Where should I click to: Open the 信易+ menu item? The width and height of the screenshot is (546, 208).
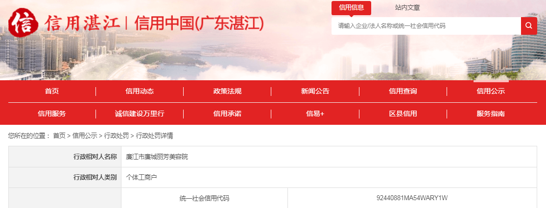tap(315, 114)
